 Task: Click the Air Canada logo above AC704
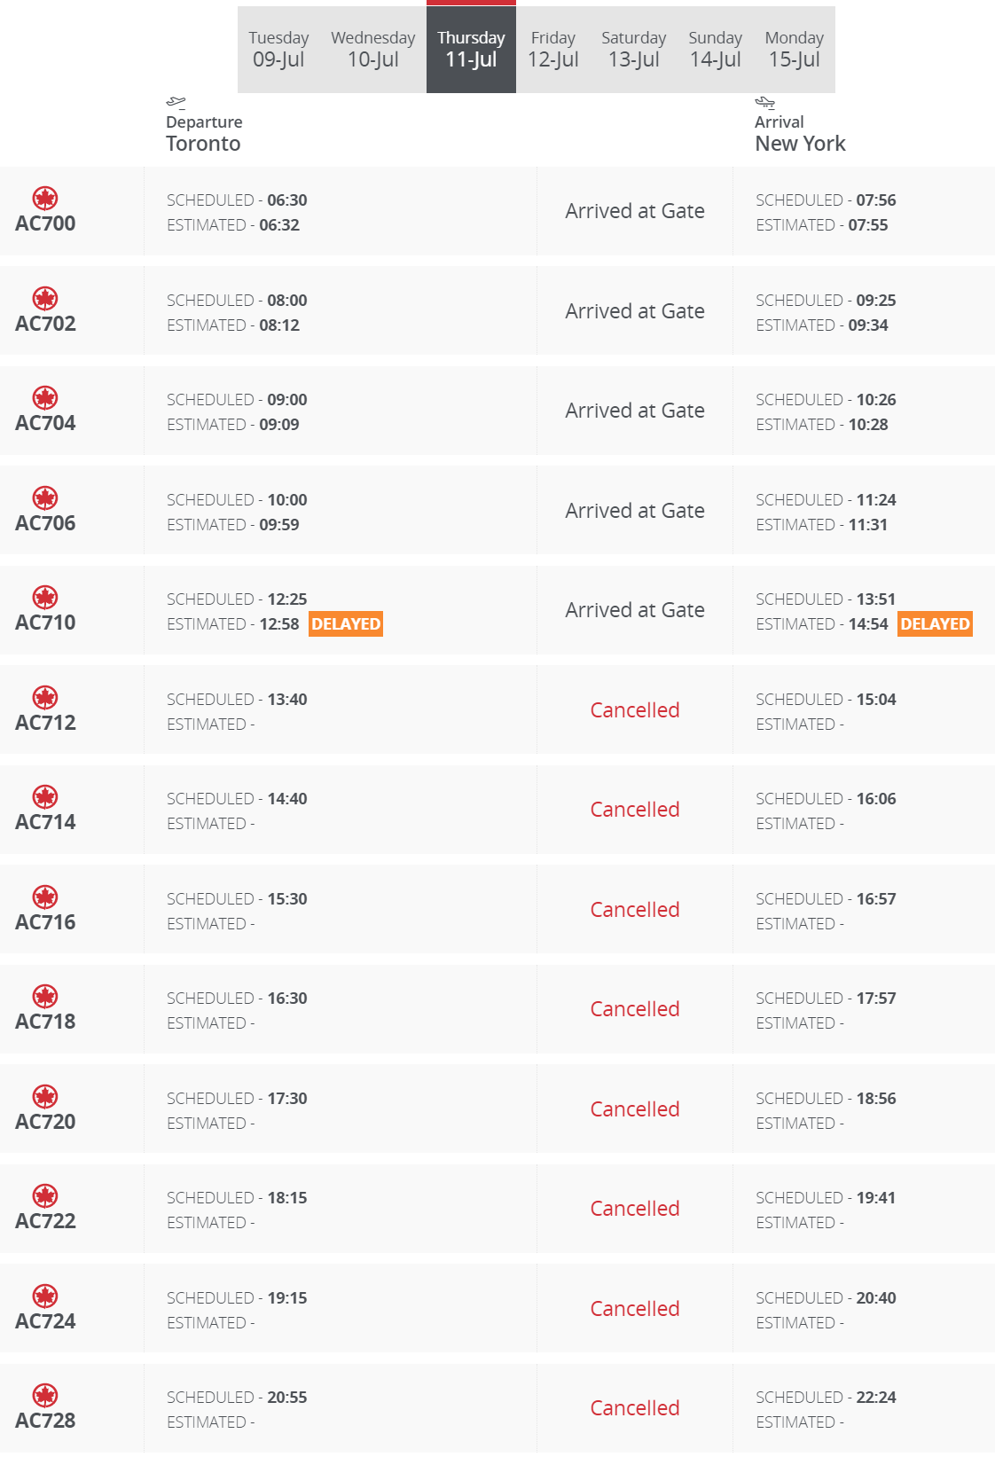45,397
